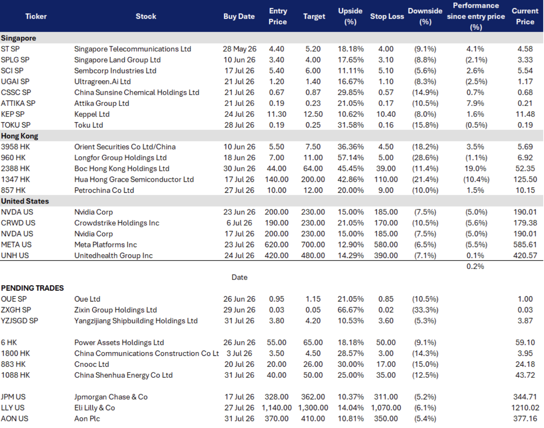Select Zixin Group Holdings Ltd name
The image size is (544, 428).
coord(115,309)
